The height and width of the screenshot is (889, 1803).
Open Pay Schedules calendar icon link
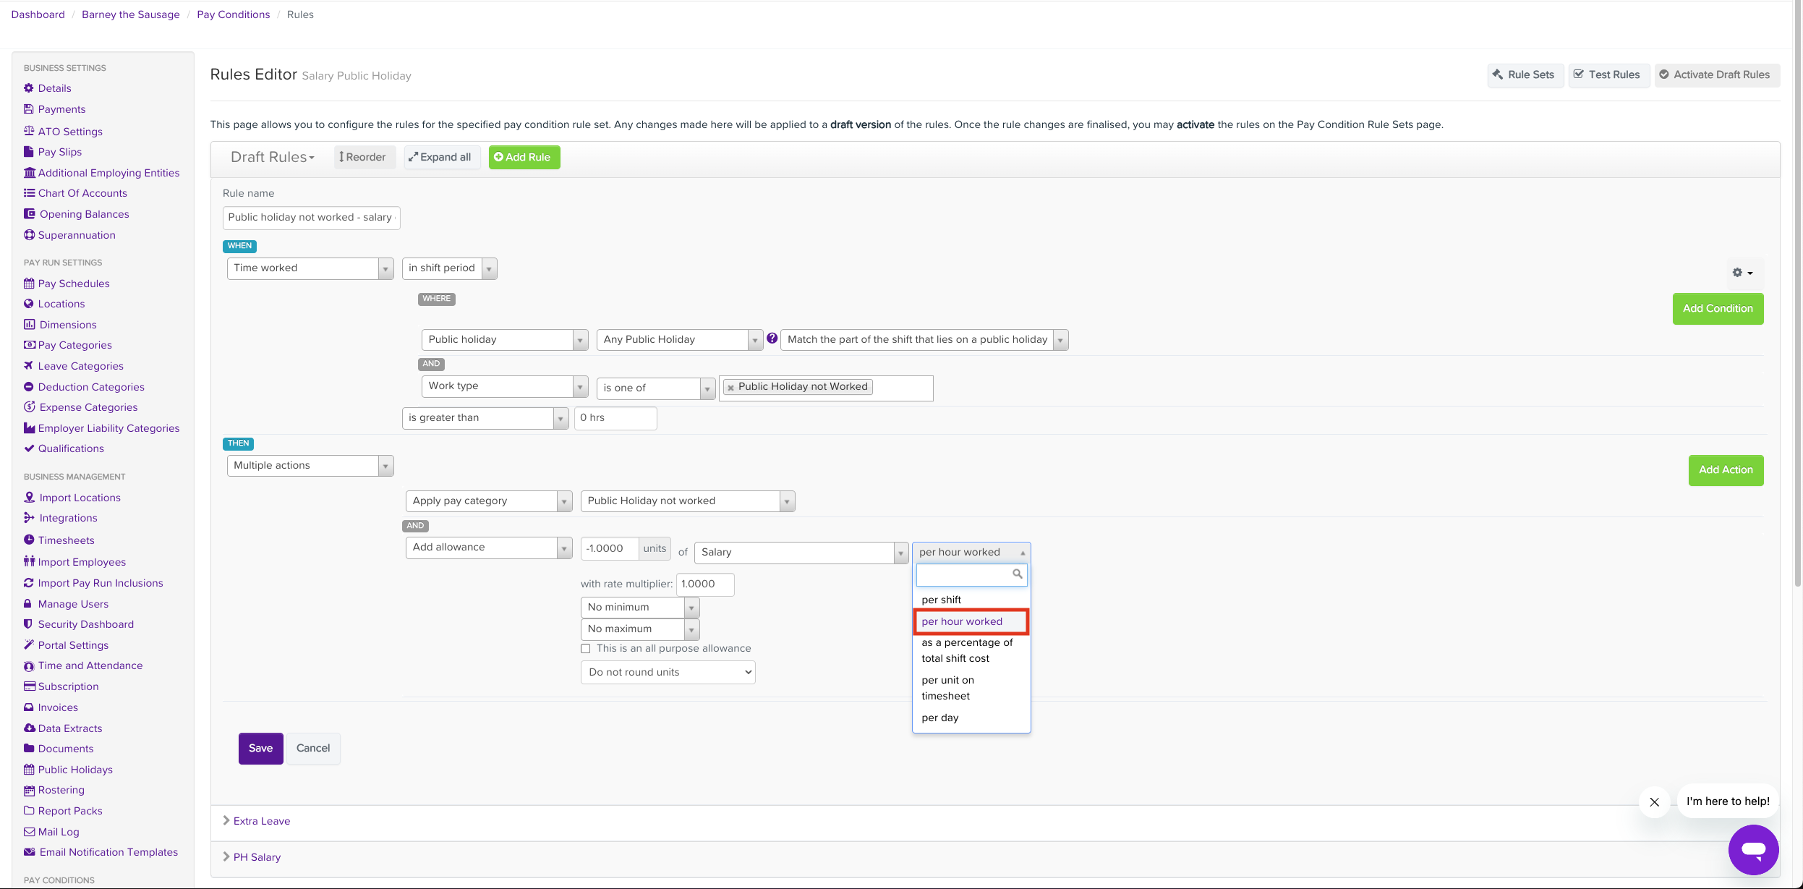point(29,284)
